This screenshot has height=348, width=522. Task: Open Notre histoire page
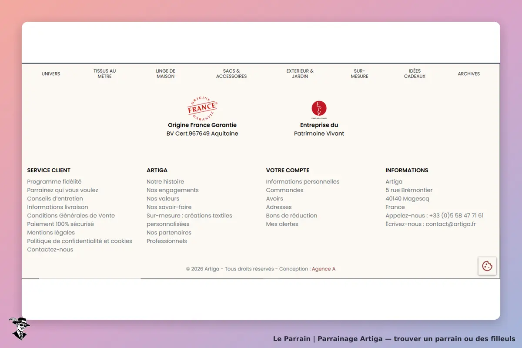tap(165, 182)
